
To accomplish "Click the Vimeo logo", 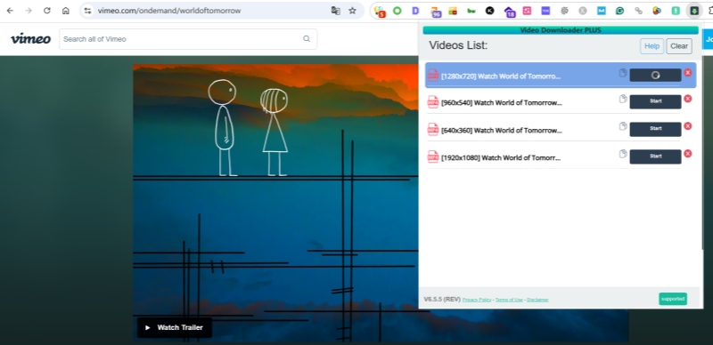I will tap(30, 38).
